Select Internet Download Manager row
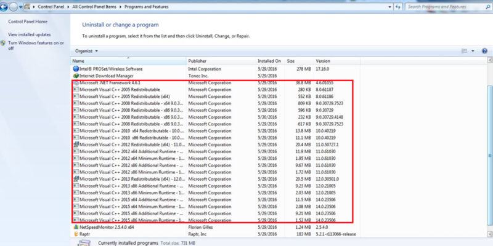This screenshot has width=493, height=246. 215,76
